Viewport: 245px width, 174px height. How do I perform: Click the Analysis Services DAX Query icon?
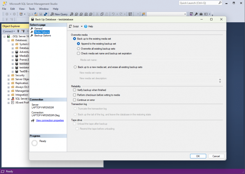tap(91, 14)
